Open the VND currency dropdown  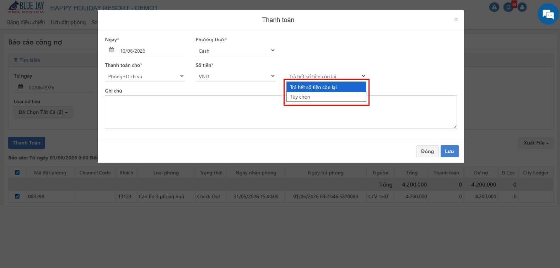tap(236, 77)
